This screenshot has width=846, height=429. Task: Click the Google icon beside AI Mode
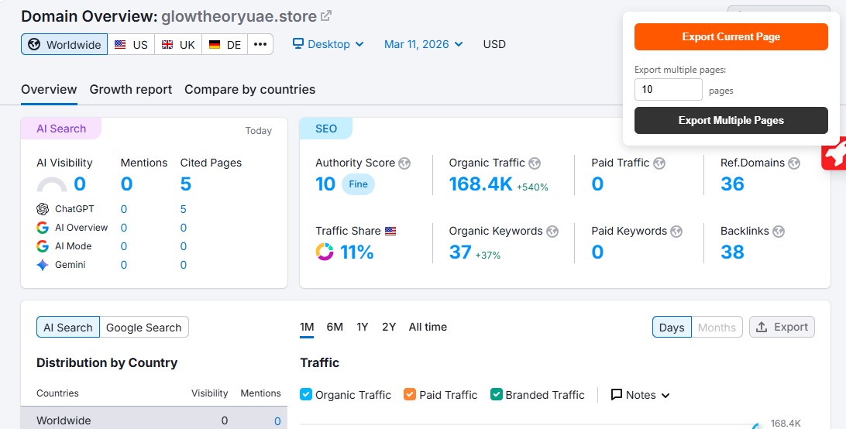(x=43, y=246)
